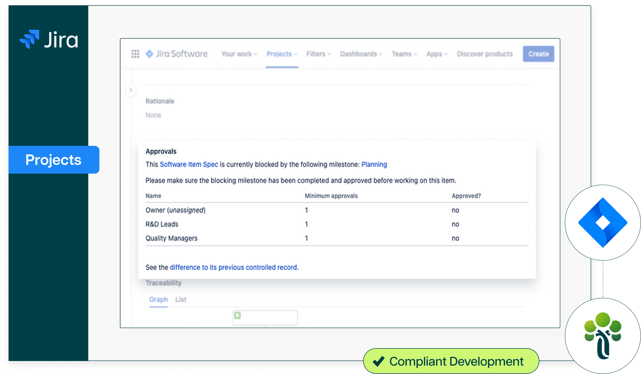
Task: Open the Apps menu
Action: (x=437, y=54)
